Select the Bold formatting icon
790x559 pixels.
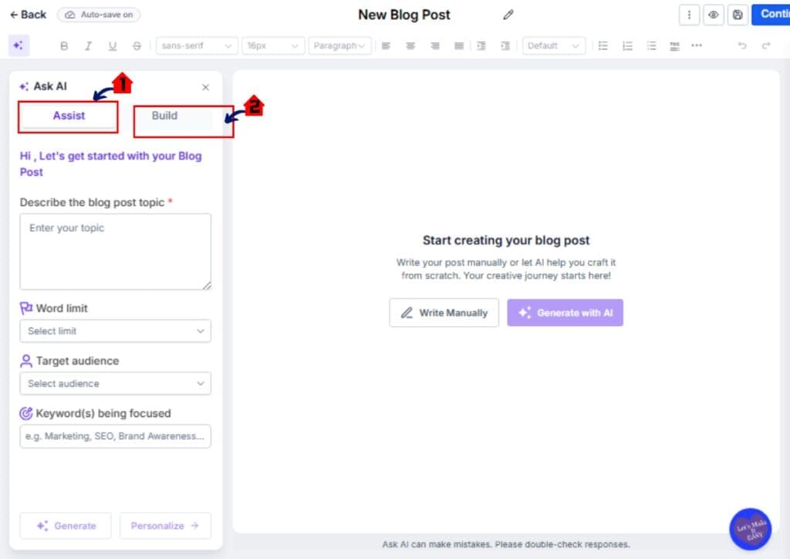[64, 45]
